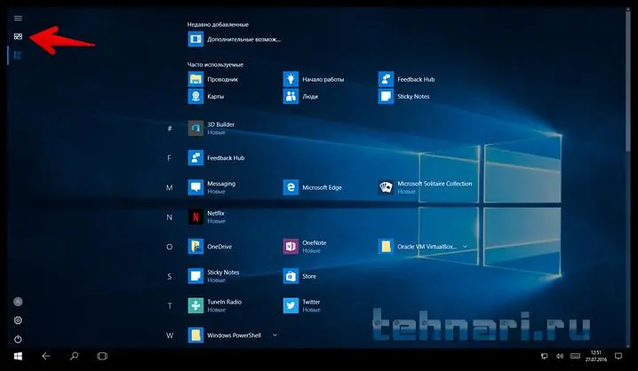
Task: Open the user account avatar
Action: (x=18, y=302)
